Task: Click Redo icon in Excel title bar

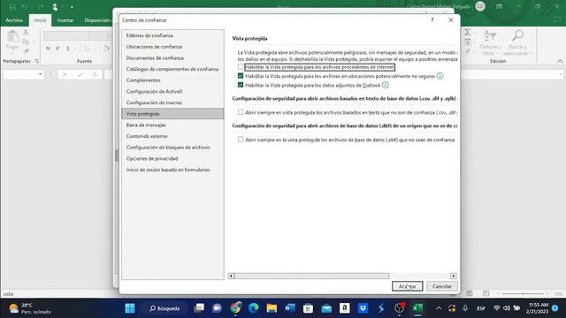Action: click(40, 7)
